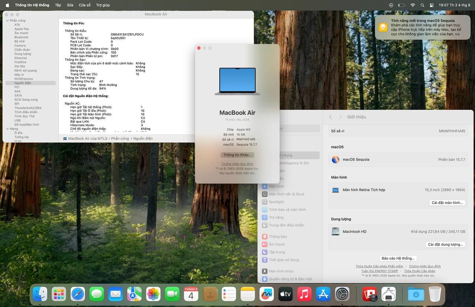Open System Settings from the Dock
The width and height of the screenshot is (475, 307).
[x=342, y=294]
